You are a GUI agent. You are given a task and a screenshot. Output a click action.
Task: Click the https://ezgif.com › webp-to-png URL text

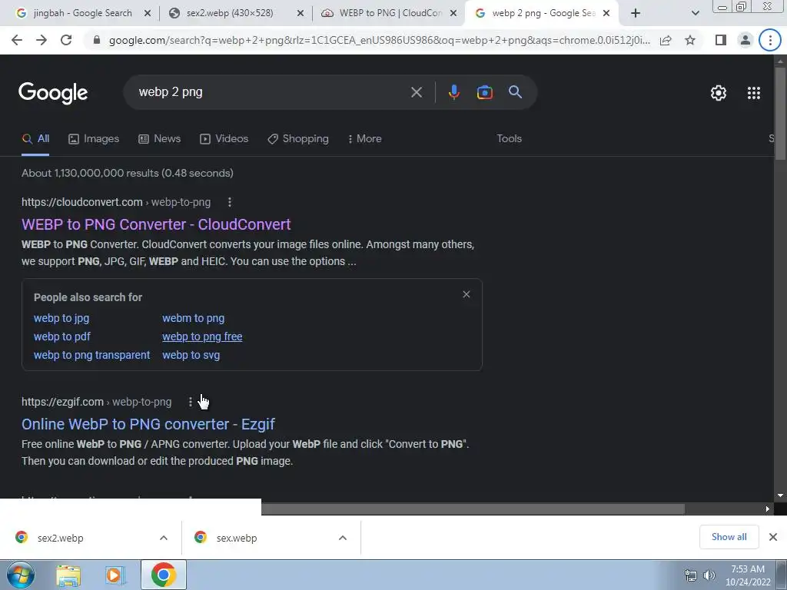tap(96, 402)
